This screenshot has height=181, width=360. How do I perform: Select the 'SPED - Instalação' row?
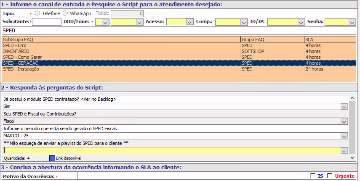pos(121,69)
